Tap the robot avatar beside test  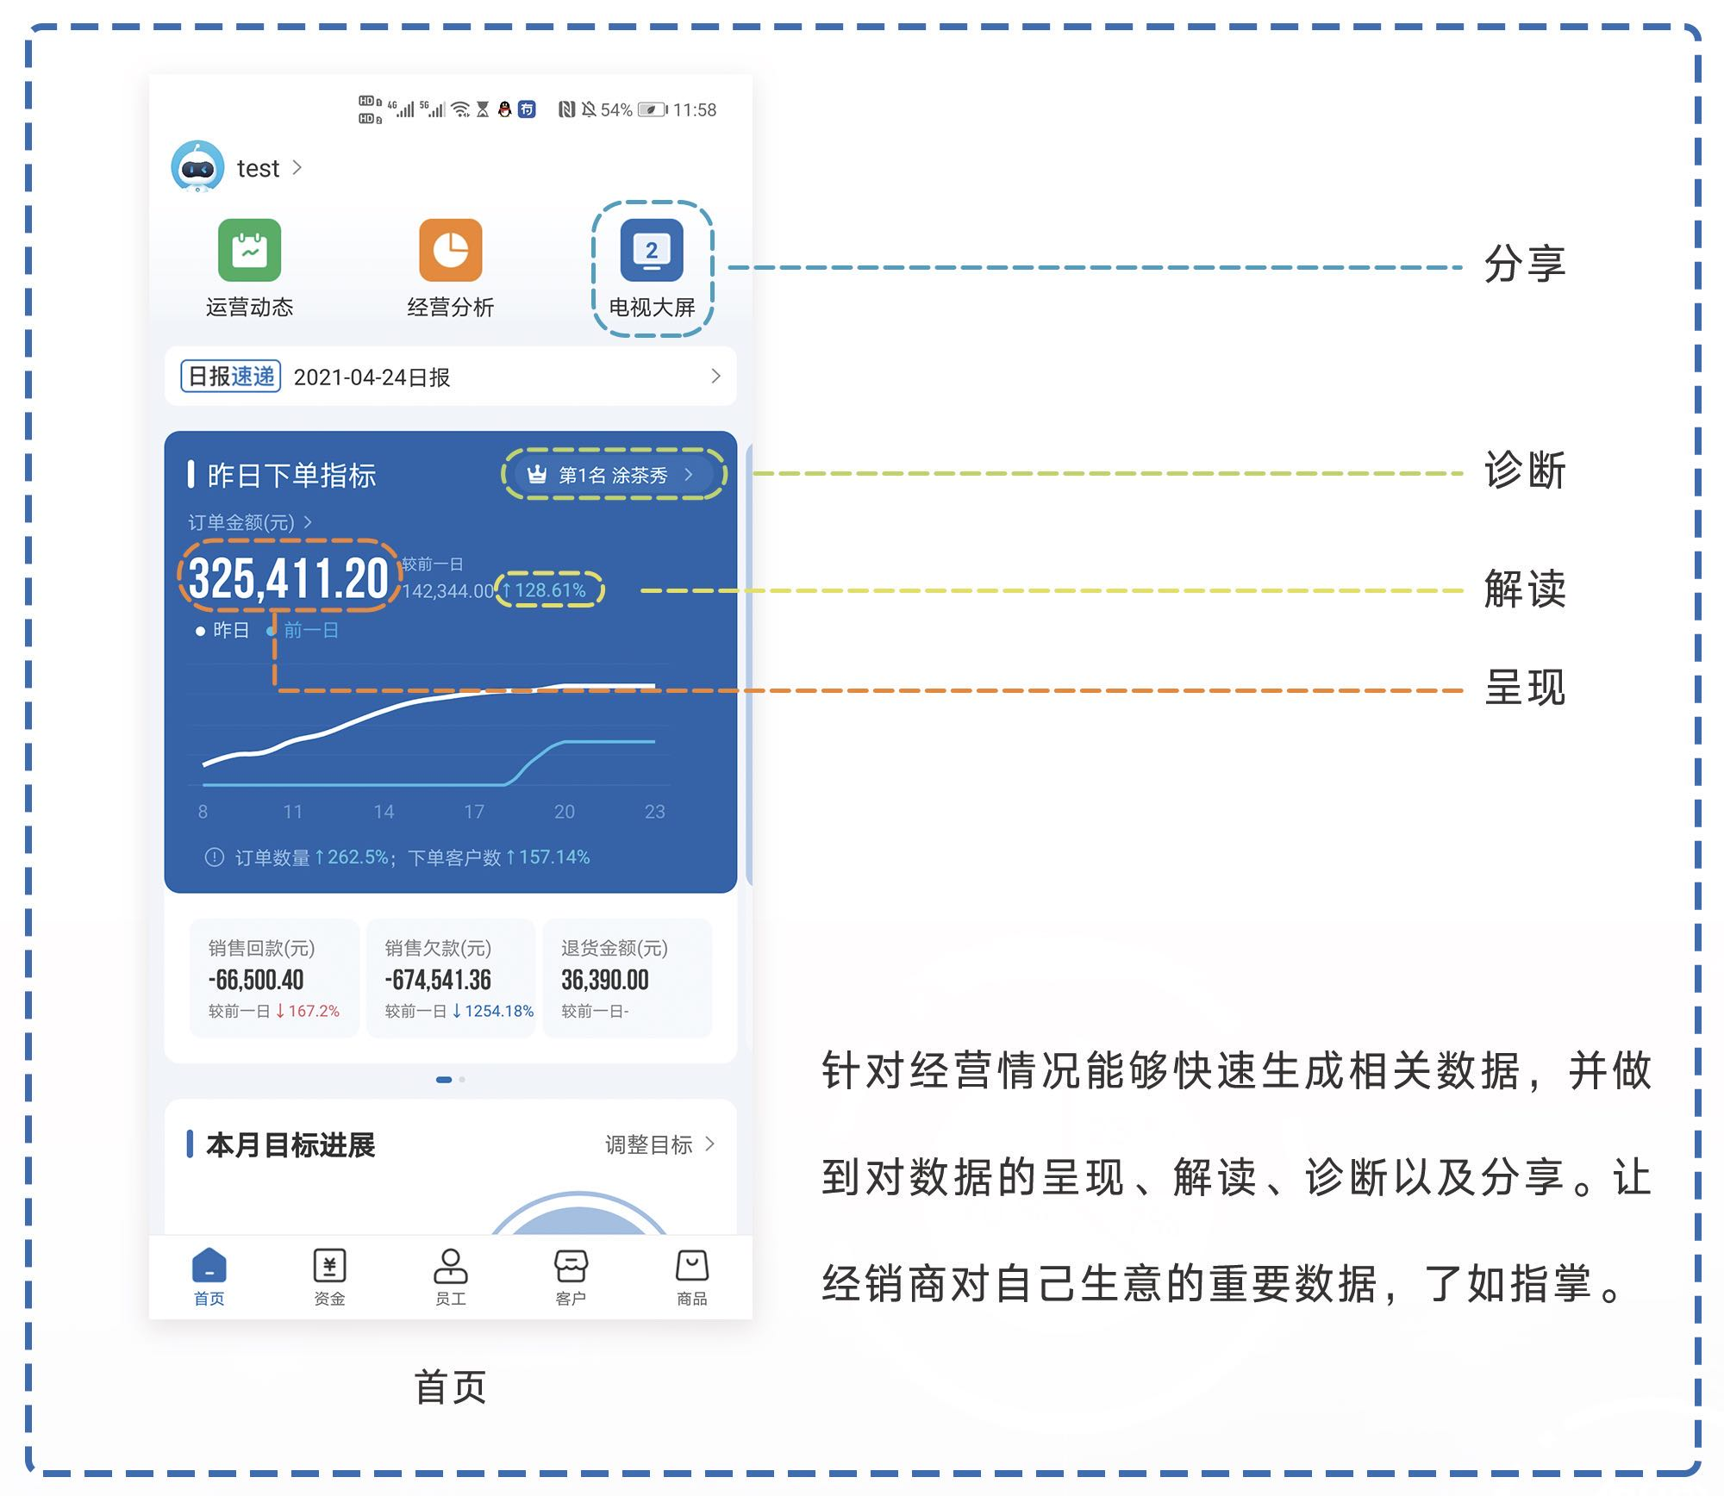tap(197, 166)
